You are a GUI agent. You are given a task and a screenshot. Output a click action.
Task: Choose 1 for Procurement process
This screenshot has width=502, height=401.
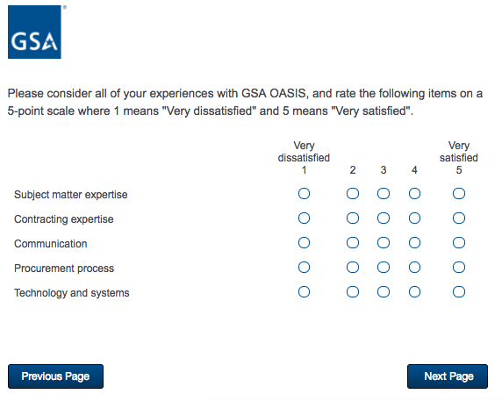point(304,268)
